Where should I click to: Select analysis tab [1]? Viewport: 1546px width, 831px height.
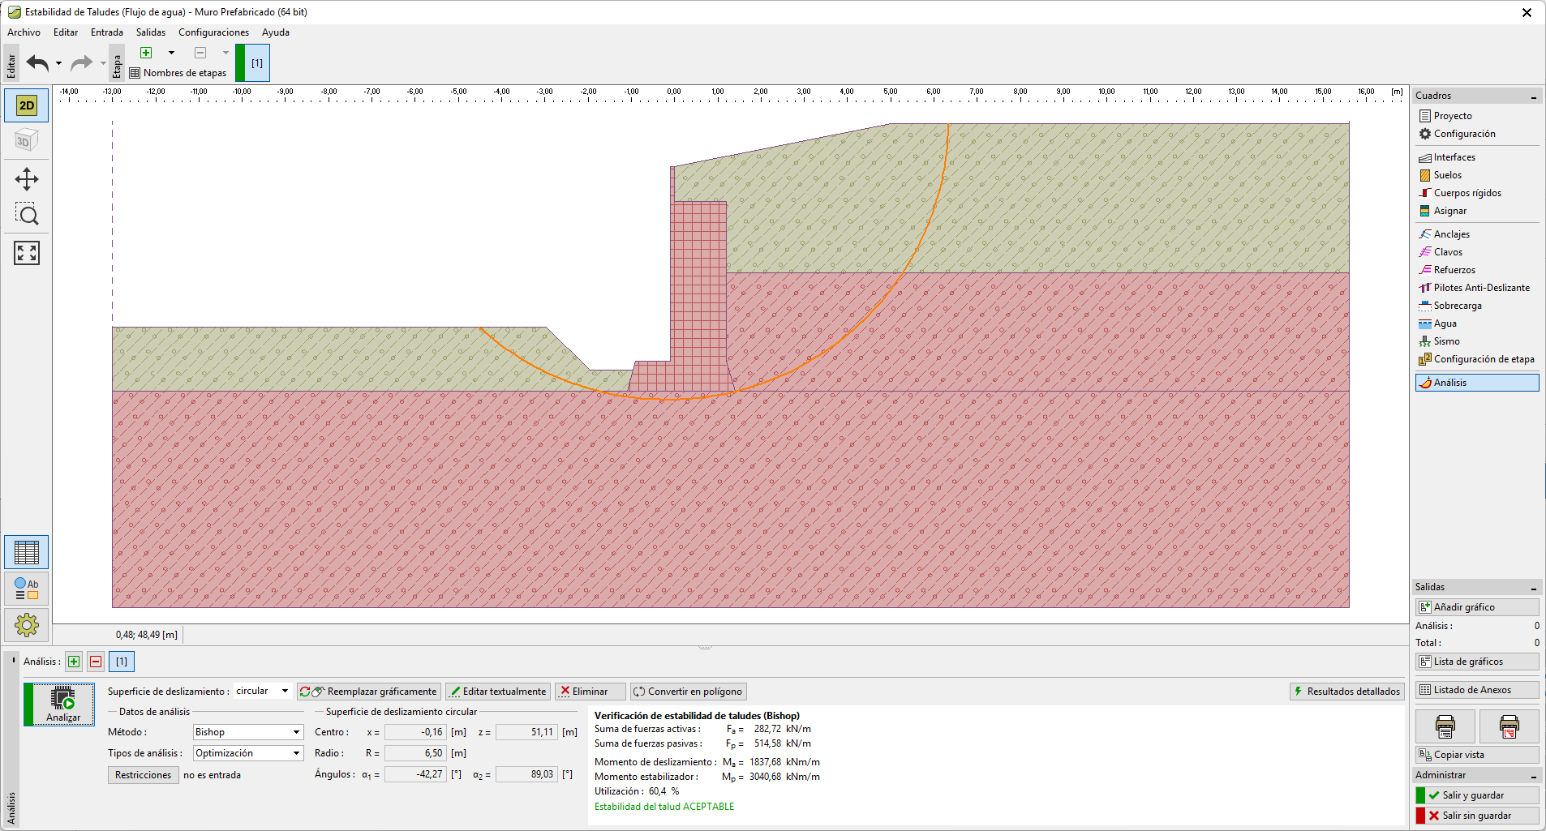[122, 662]
